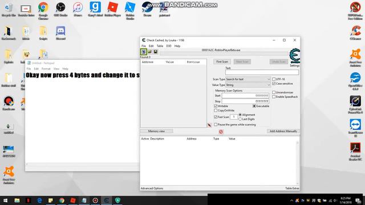Open Discord desktop shortcut
The image size is (365, 205).
tap(60, 33)
